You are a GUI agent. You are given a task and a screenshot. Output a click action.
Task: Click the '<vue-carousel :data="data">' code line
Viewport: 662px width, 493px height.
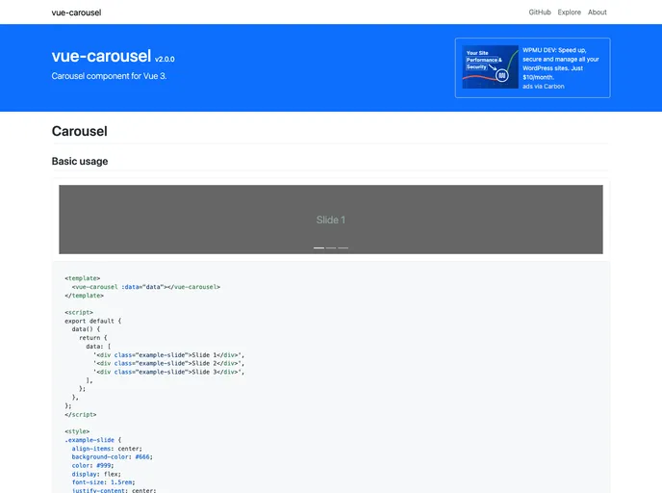click(146, 287)
